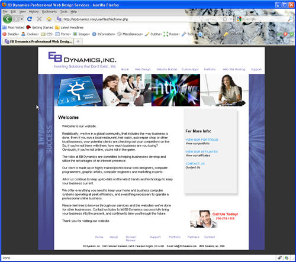296x262 pixels.
Task: Click the Stop loading X icon
Action: pos(39,19)
